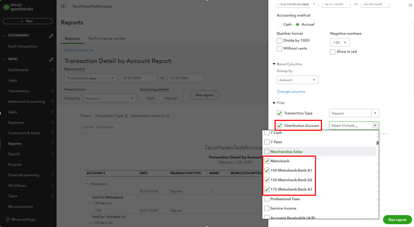Click the dropdown list scrollbar thumb
Image resolution: width=414 pixels, height=227 pixels.
click(377, 143)
